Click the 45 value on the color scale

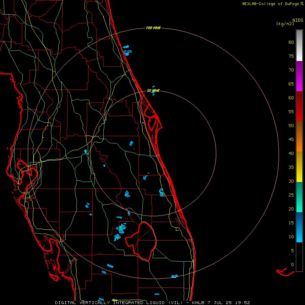point(291,140)
